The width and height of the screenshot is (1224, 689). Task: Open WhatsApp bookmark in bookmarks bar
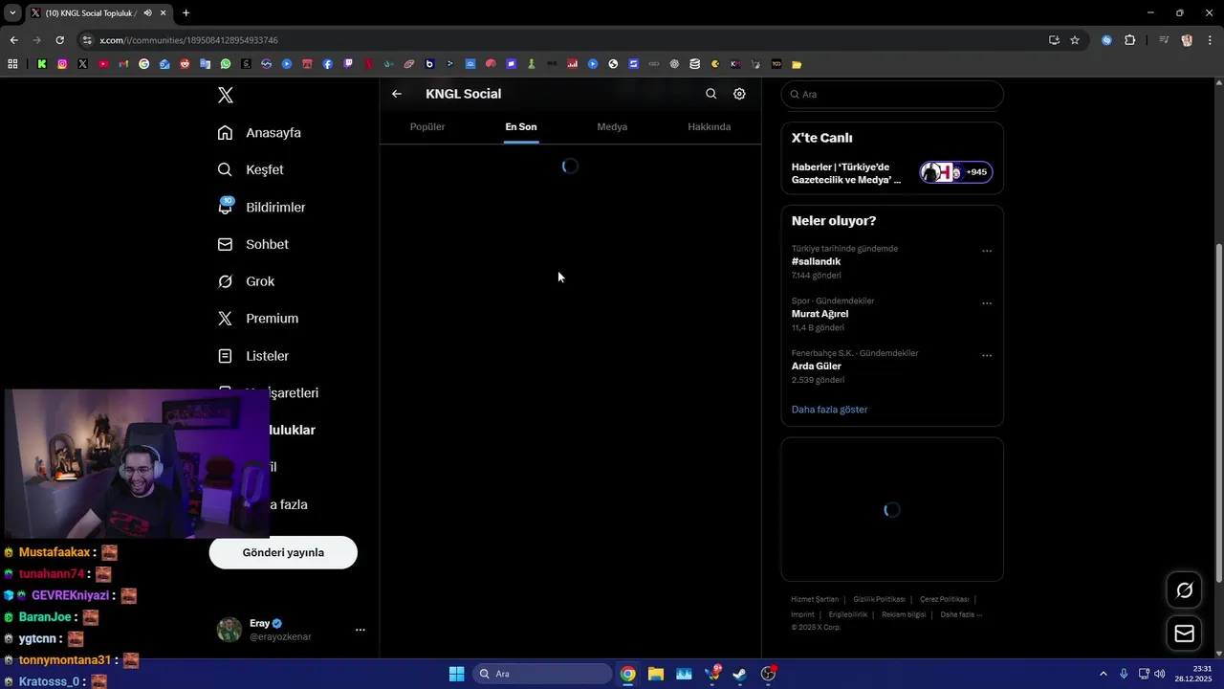[226, 64]
